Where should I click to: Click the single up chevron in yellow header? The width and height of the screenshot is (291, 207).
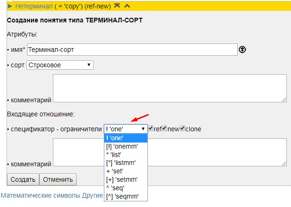(126, 6)
